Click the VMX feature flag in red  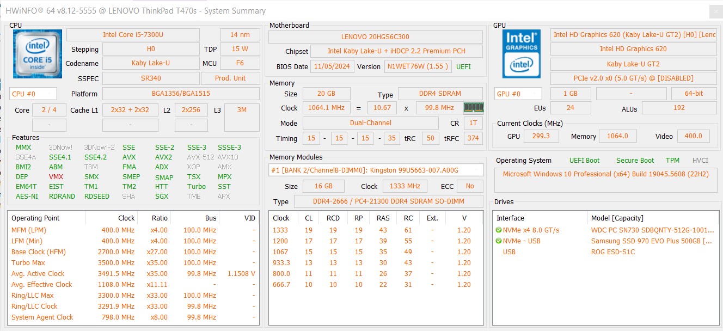[56, 177]
